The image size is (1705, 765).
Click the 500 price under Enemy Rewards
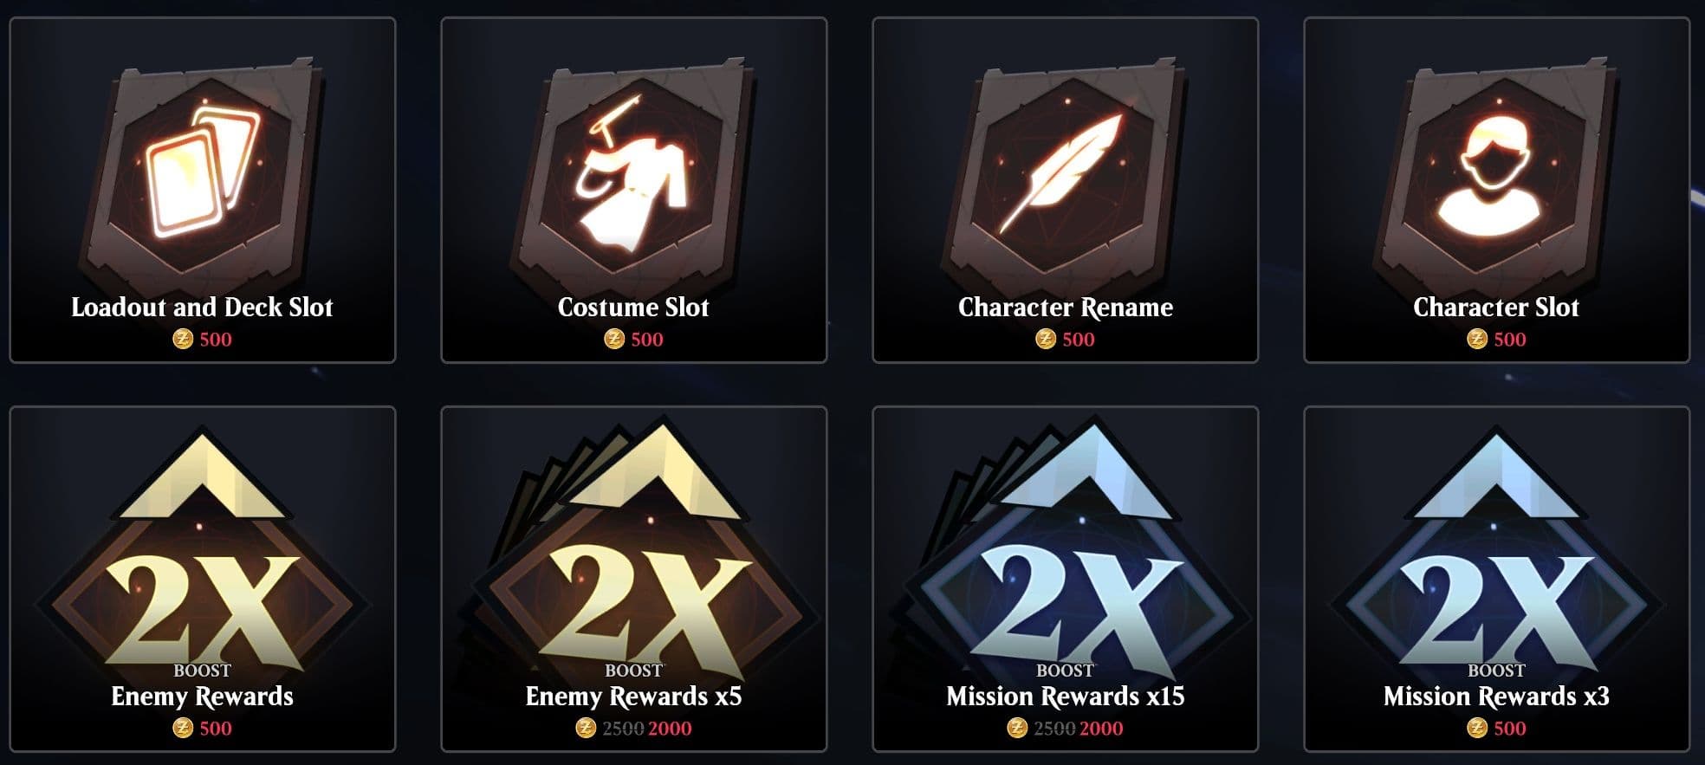216,729
